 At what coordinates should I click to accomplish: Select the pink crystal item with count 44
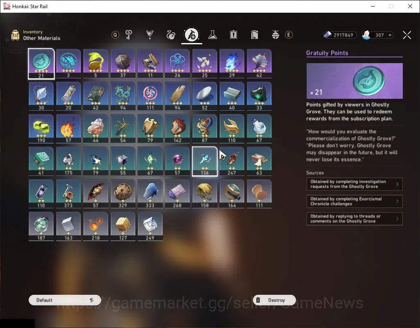coord(96,129)
